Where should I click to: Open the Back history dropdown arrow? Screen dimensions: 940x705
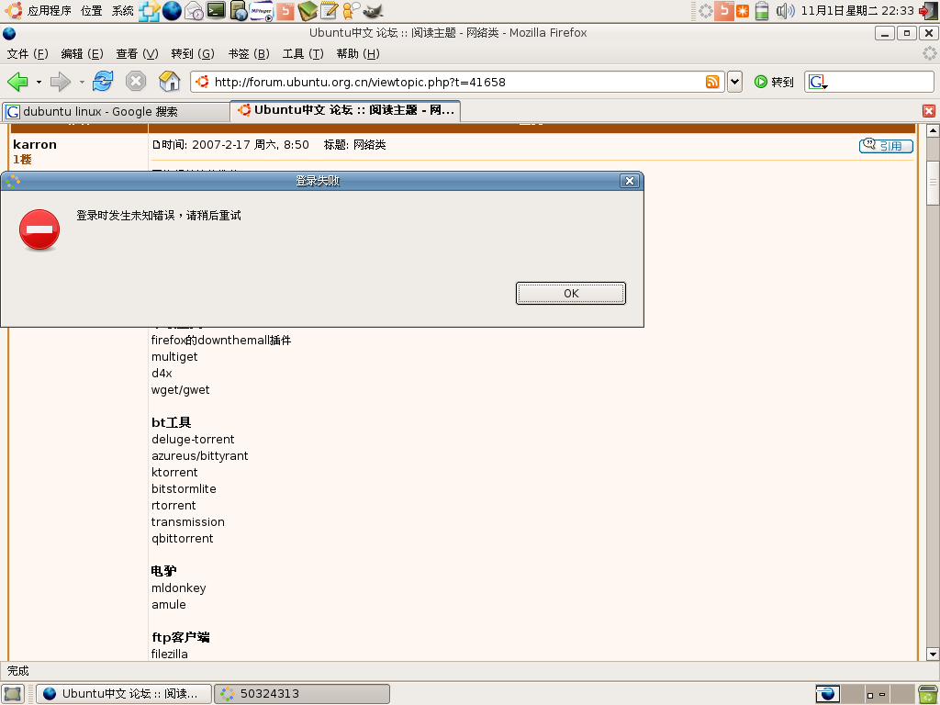click(x=39, y=82)
